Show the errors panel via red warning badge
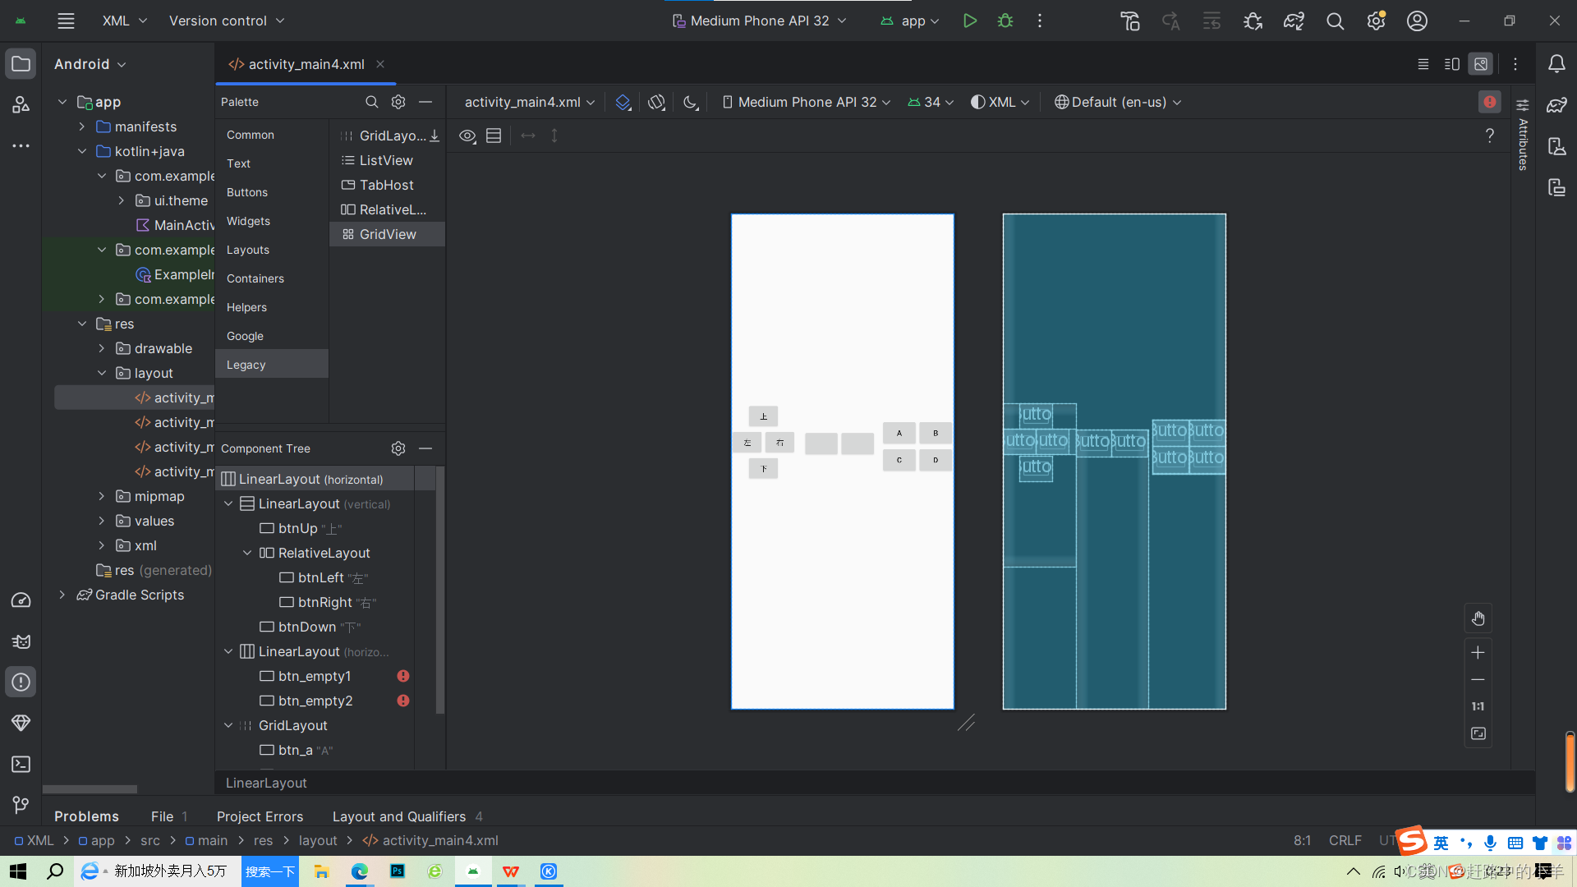The height and width of the screenshot is (887, 1577). click(x=1490, y=102)
